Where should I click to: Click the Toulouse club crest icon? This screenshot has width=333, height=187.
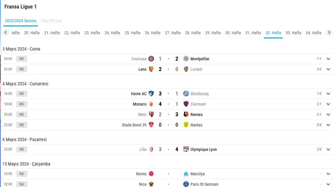[151, 59]
